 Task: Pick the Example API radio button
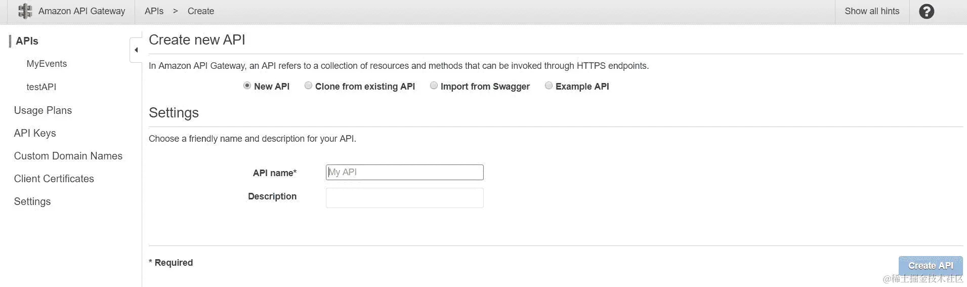click(549, 86)
